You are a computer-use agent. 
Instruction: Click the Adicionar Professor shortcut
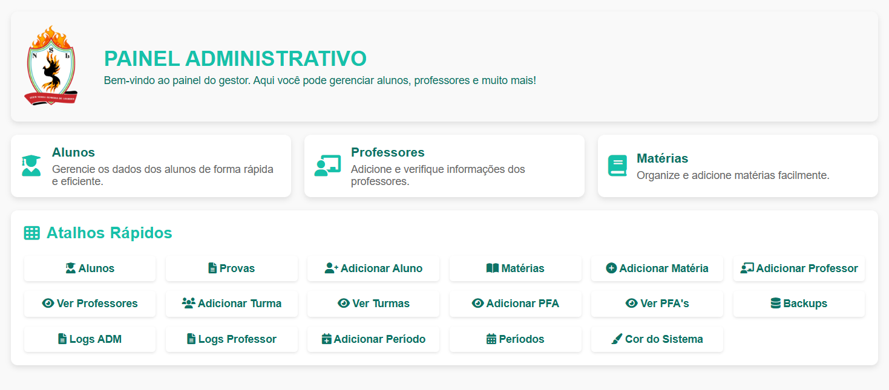pyautogui.click(x=799, y=268)
